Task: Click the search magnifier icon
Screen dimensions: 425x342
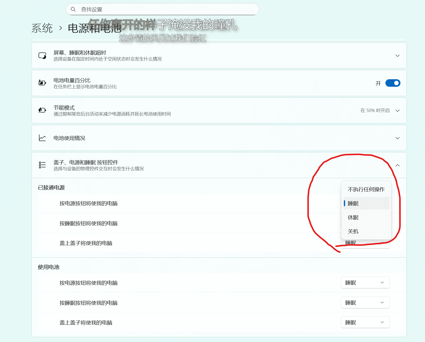Action: [x=73, y=9]
